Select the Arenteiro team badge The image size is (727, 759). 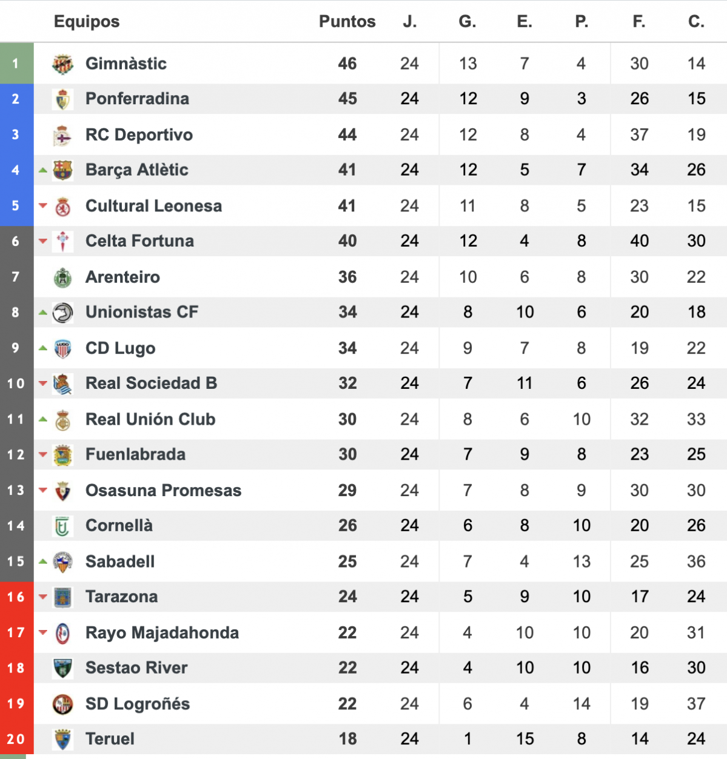[x=62, y=277]
